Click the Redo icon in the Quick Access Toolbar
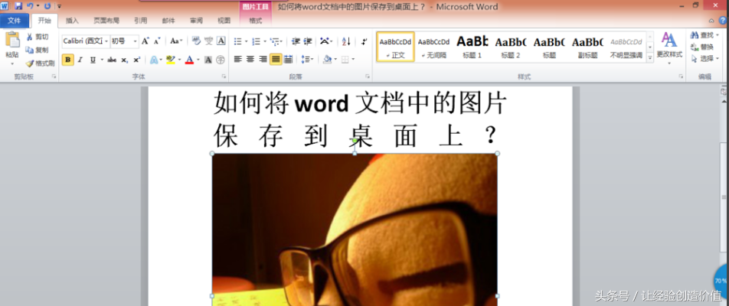Viewport: 729px width, 306px height. coord(47,6)
